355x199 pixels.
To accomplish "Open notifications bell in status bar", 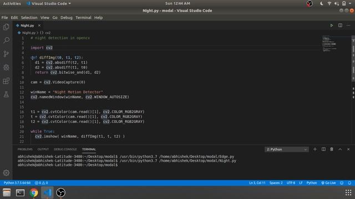I will pyautogui.click(x=349, y=183).
